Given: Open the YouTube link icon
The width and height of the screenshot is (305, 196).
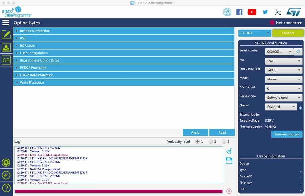Looking at the screenshot, I should [252, 12].
